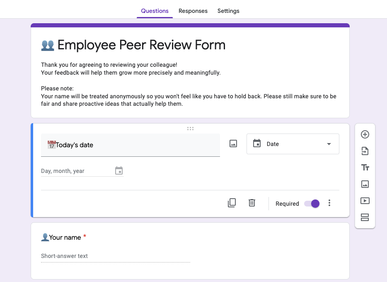Click the Add question plus icon
387x282 pixels.
tap(365, 134)
